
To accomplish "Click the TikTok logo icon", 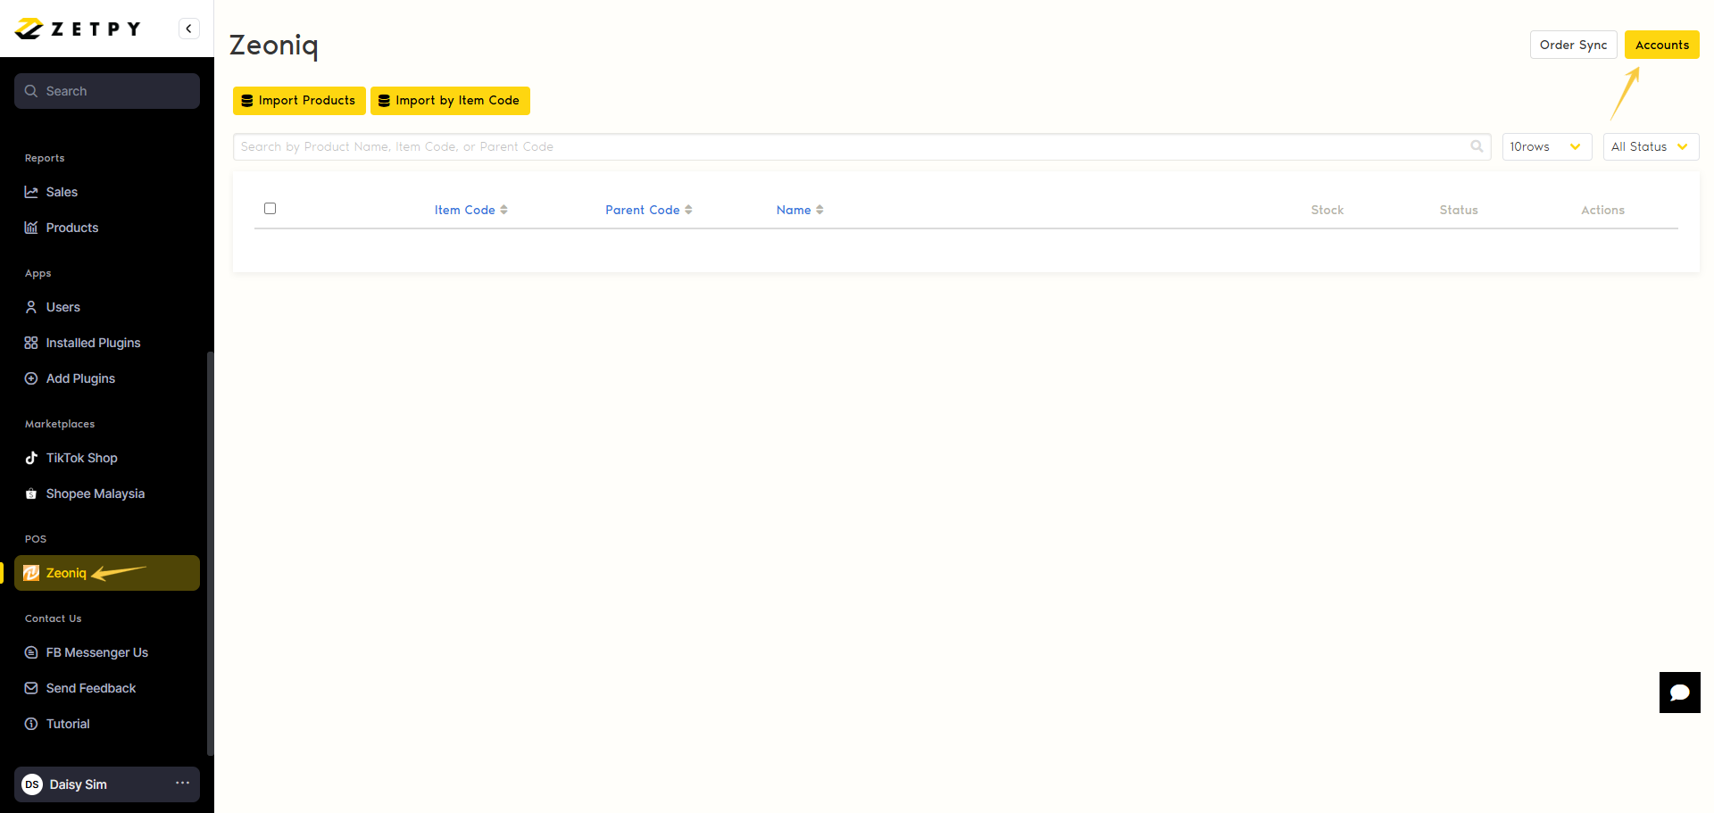I will [31, 458].
